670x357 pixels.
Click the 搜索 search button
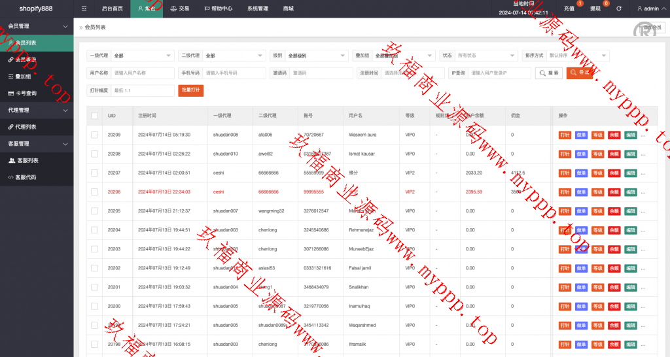[x=549, y=73]
